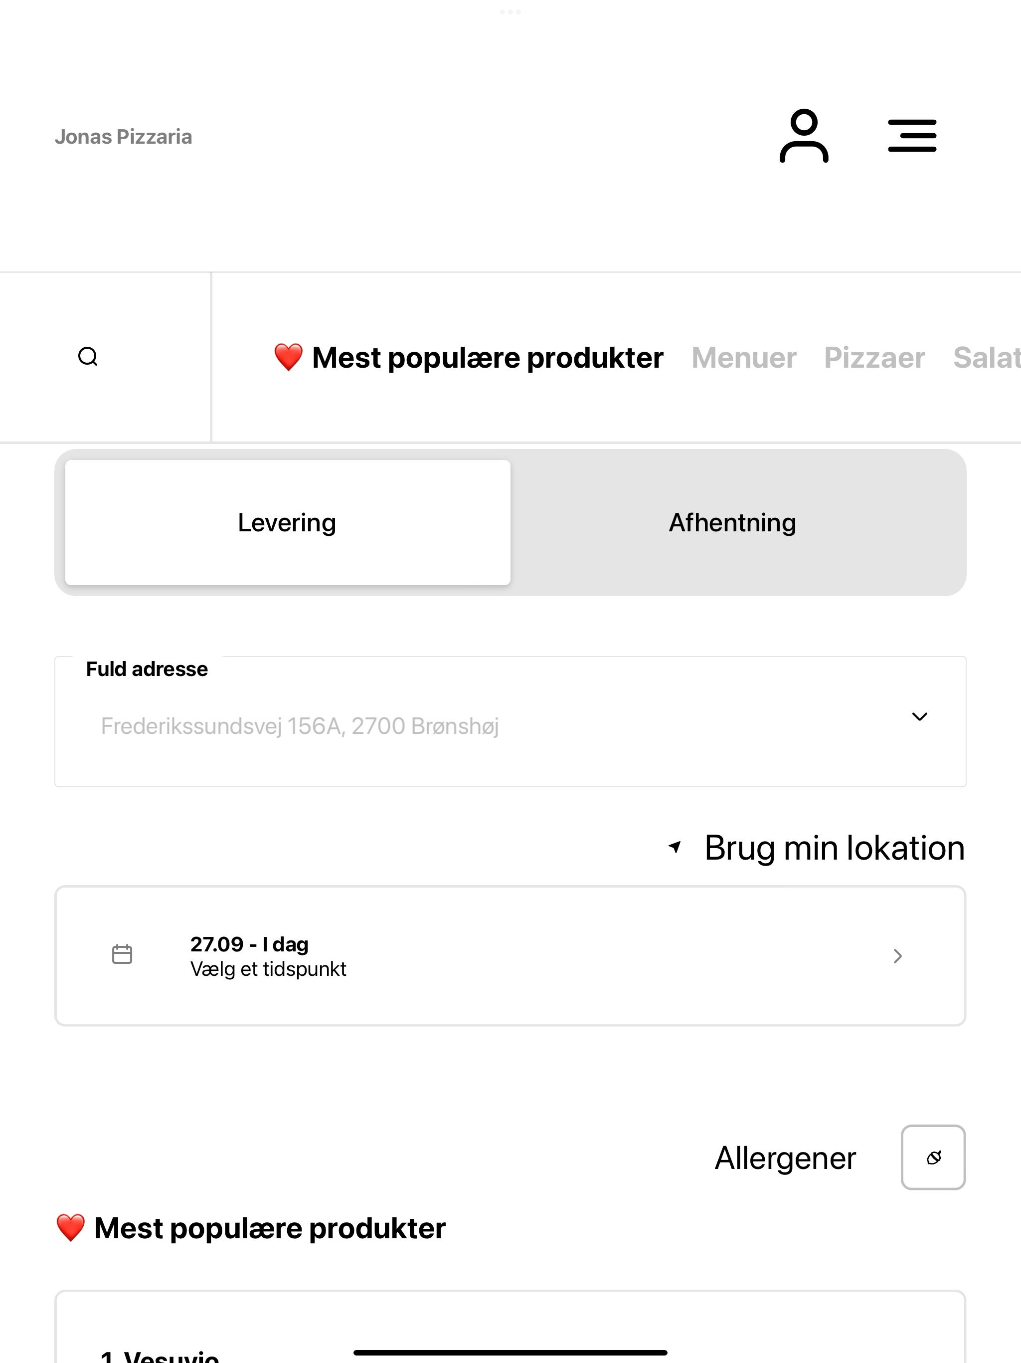Click Brug min lokation link
1021x1363 pixels.
tap(834, 847)
